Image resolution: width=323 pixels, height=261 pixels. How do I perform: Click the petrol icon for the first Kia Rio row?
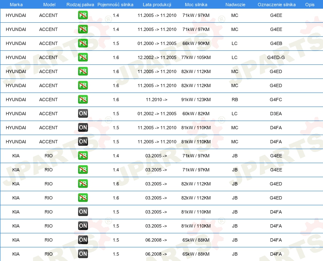coord(83,156)
